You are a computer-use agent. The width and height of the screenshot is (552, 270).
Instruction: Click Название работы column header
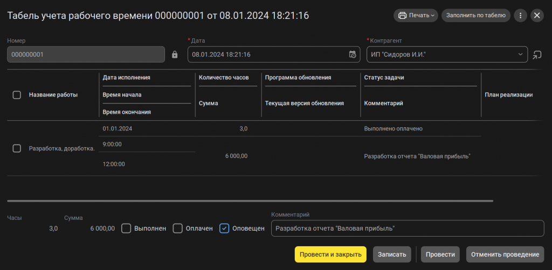[53, 95]
